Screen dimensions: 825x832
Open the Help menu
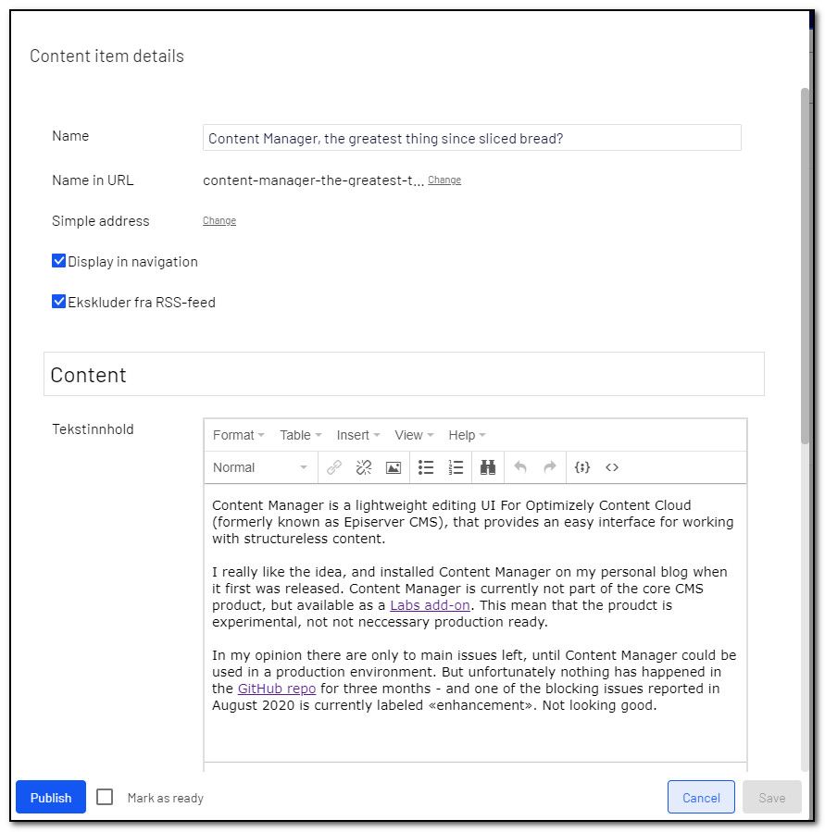coord(467,435)
